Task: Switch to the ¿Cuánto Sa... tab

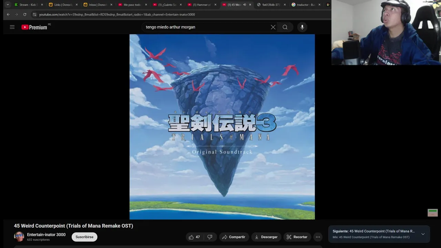Action: pyautogui.click(x=167, y=5)
